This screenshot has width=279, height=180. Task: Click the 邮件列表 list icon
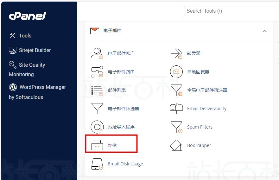pos(97,90)
